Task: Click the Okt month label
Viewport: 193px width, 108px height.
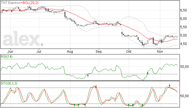Action: [129, 51]
